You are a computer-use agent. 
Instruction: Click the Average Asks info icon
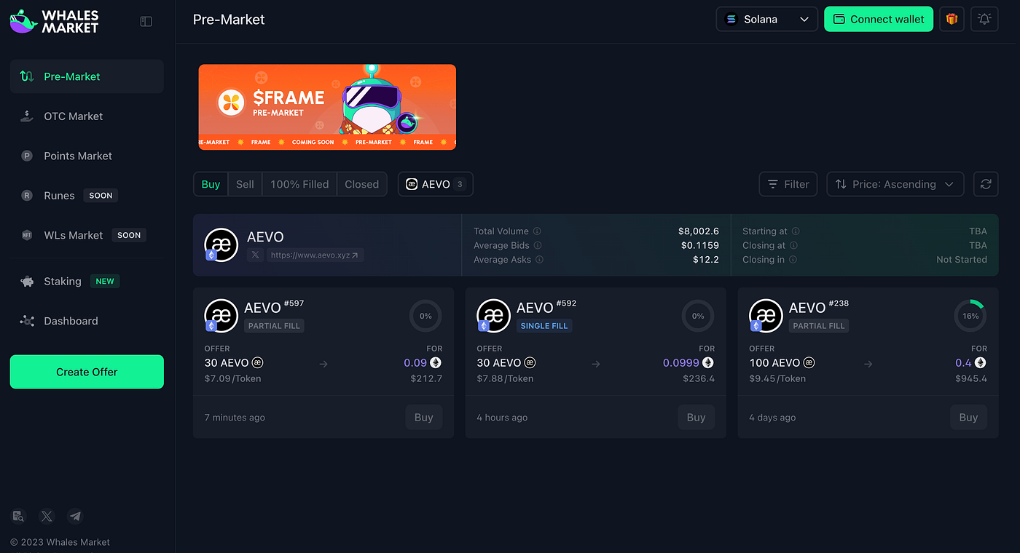pos(539,259)
